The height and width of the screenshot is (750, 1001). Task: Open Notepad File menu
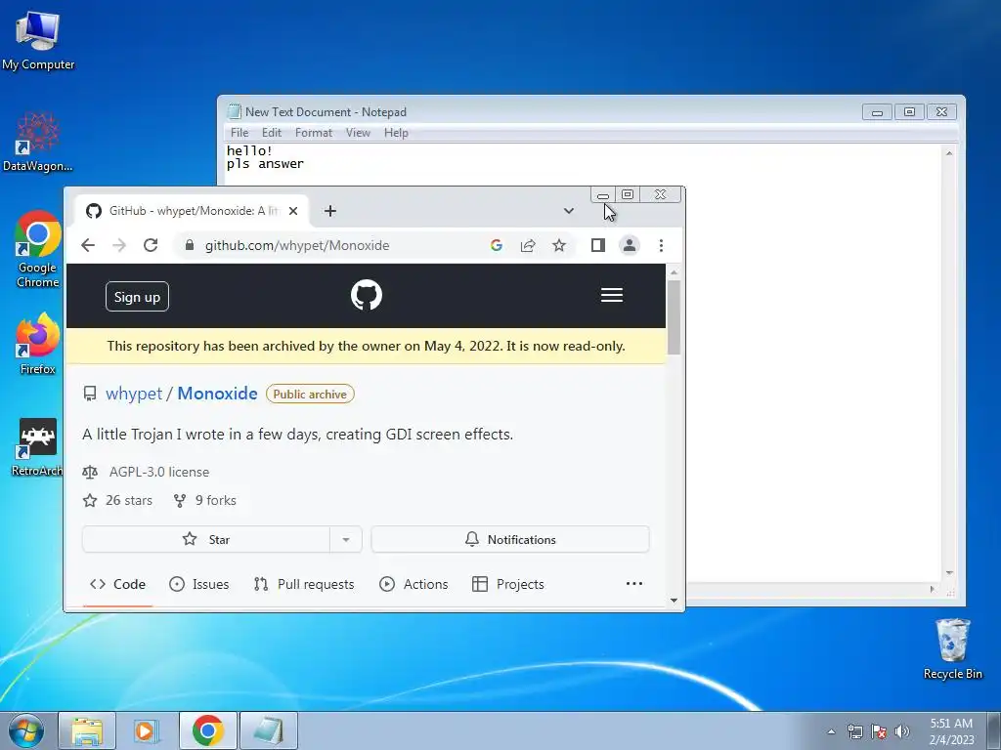239,133
